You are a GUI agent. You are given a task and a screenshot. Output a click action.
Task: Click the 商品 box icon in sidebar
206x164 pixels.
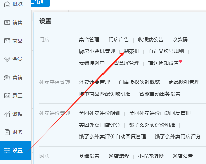[x=7, y=41]
